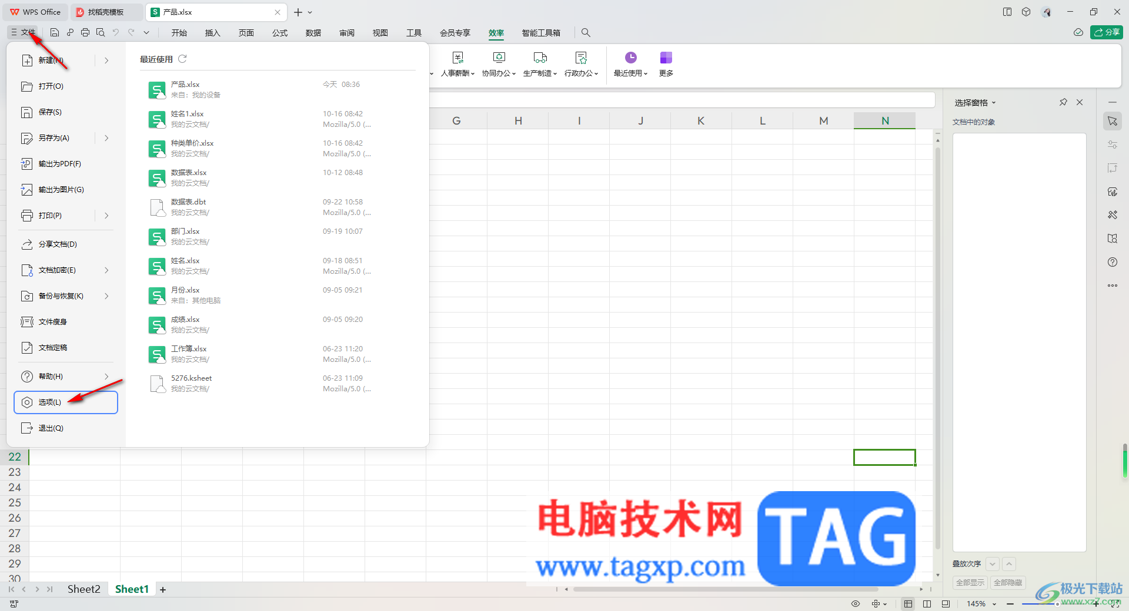The height and width of the screenshot is (611, 1129).
Task: Open recent file 姓名1.xlsx
Action: click(276, 119)
